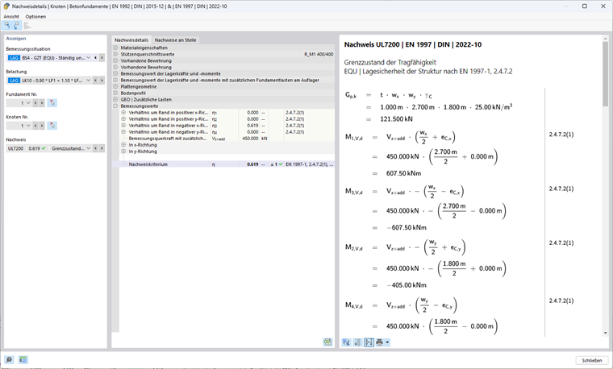Pick Fundament Nr. in graphic with cursor icon
The width and height of the screenshot is (613, 369).
[52, 103]
